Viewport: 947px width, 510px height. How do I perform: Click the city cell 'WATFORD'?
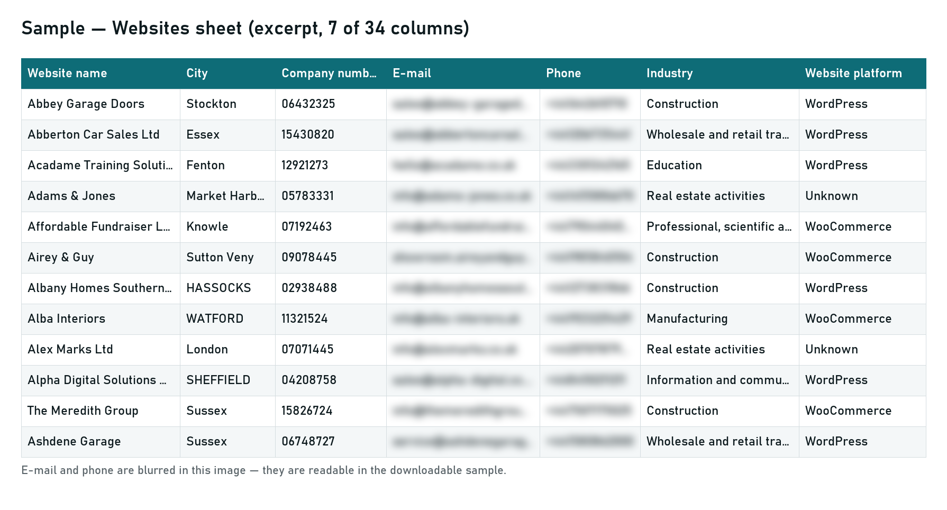[x=227, y=319]
